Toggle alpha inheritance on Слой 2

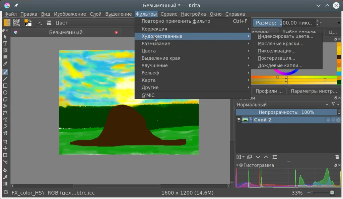click(333, 120)
